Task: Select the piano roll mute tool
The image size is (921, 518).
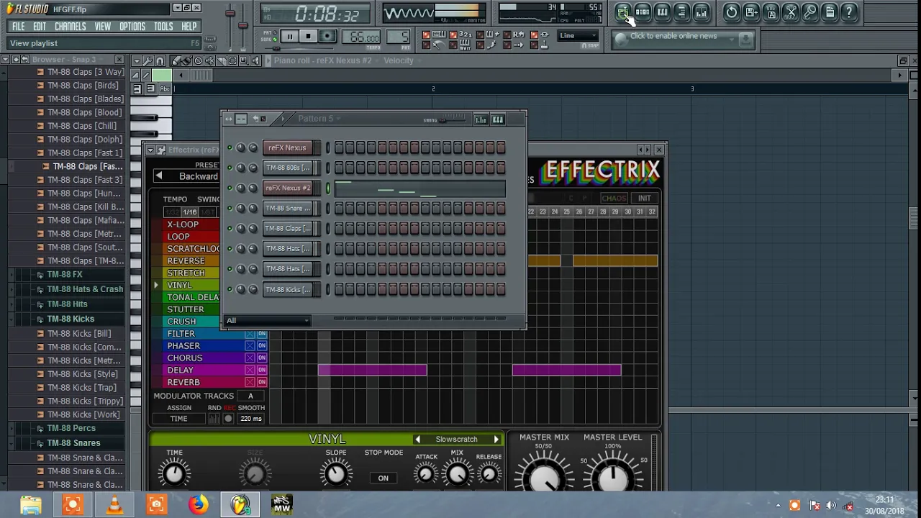Action: [x=210, y=61]
